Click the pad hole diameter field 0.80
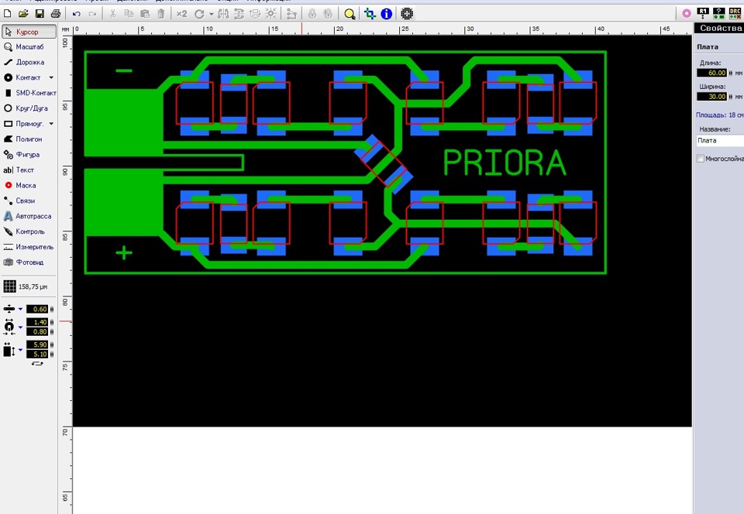The image size is (744, 514). [x=37, y=331]
